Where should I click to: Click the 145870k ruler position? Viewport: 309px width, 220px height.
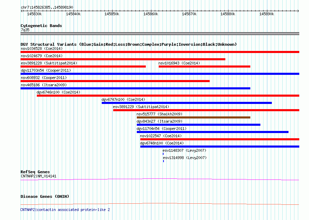click(189, 14)
